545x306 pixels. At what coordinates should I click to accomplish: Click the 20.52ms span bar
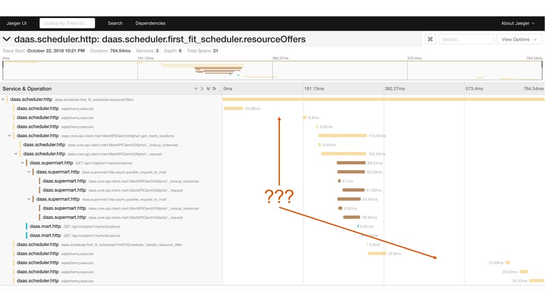click(524, 271)
